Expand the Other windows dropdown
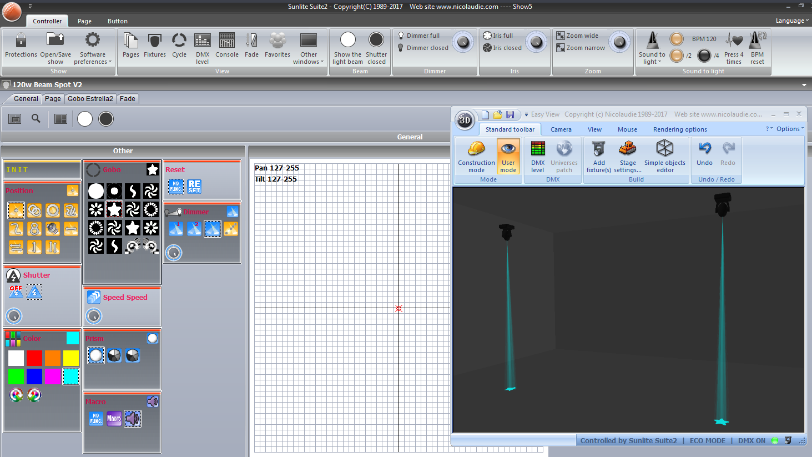 point(309,48)
